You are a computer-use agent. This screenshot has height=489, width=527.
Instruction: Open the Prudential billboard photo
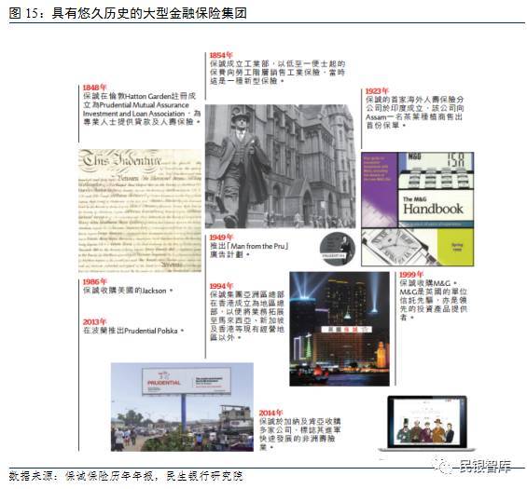(182, 407)
